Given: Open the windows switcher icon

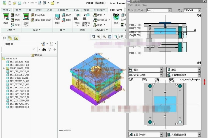Looking at the screenshot, I should click(x=45, y=3).
